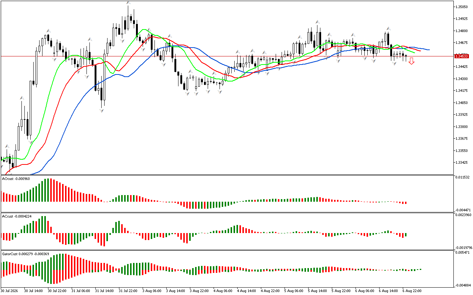Click the 5 Aug 22:00 time label

point(341,291)
